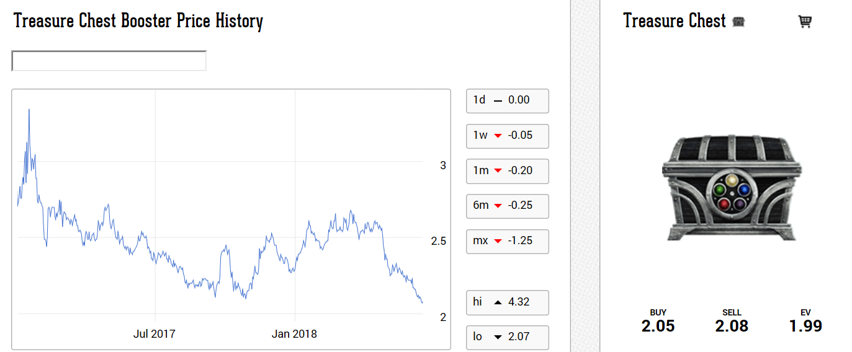Click the end of the price line

(x=422, y=302)
